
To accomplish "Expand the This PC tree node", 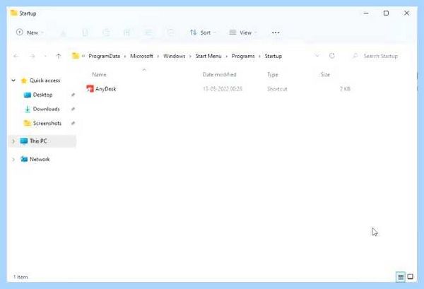I will click(13, 141).
